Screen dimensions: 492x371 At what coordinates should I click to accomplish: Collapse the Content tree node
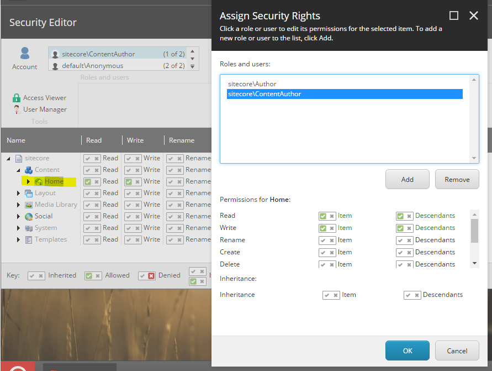(19, 170)
